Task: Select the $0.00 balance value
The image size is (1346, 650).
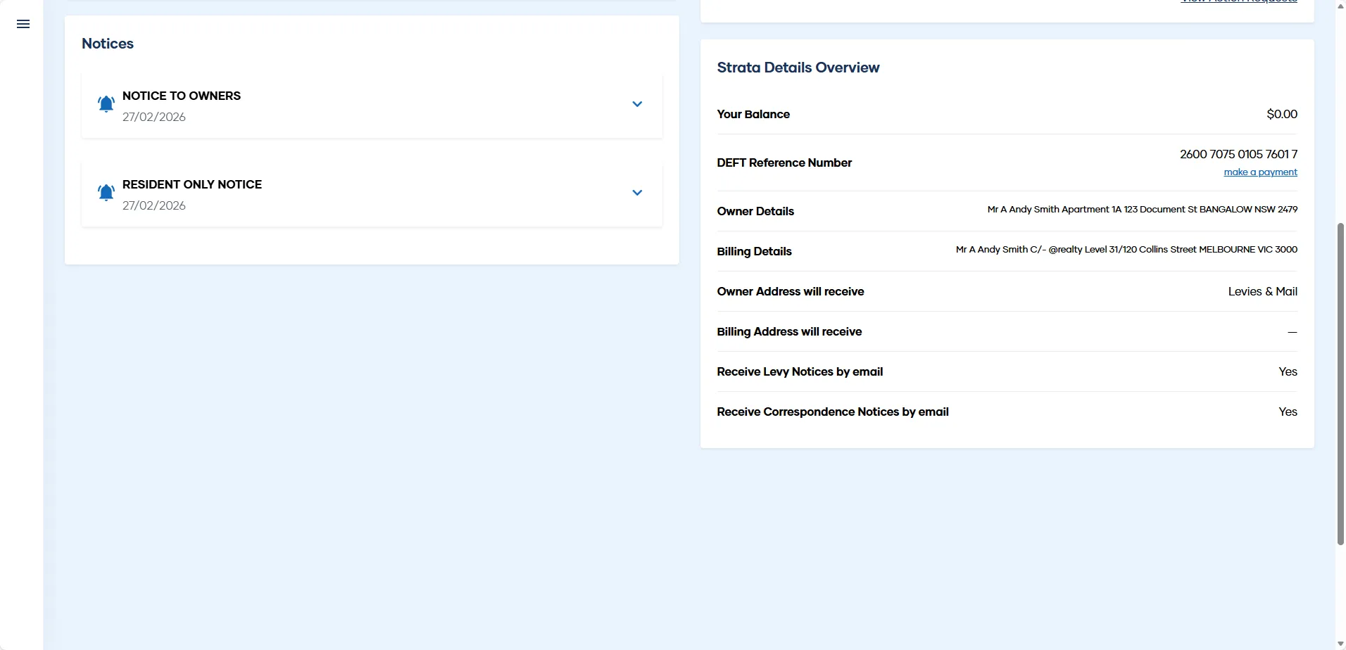Action: click(x=1282, y=114)
